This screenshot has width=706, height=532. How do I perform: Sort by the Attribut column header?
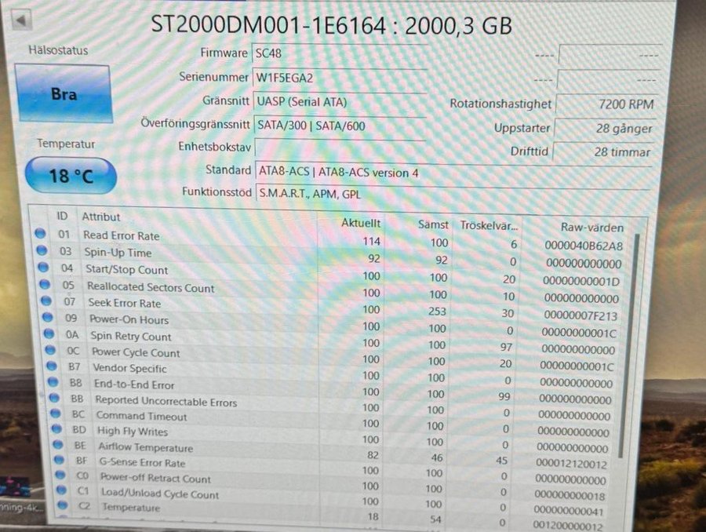101,217
